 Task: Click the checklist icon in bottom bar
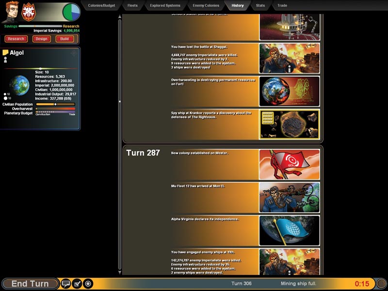(77, 284)
